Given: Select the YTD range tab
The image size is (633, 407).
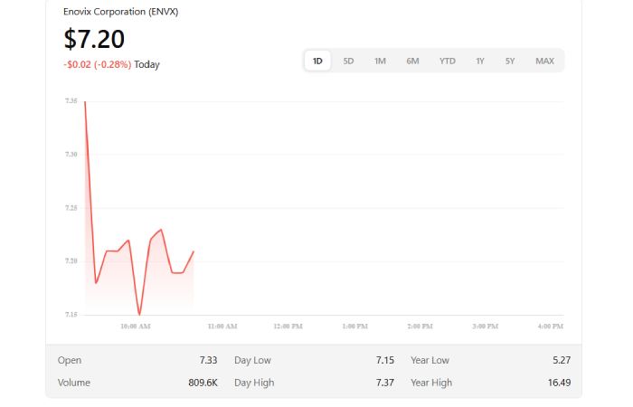Looking at the screenshot, I should (x=447, y=61).
